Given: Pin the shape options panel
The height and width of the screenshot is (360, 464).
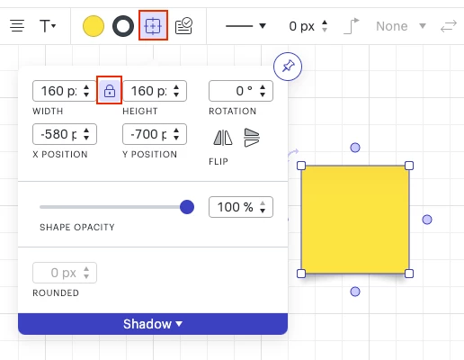Looking at the screenshot, I should click(288, 67).
